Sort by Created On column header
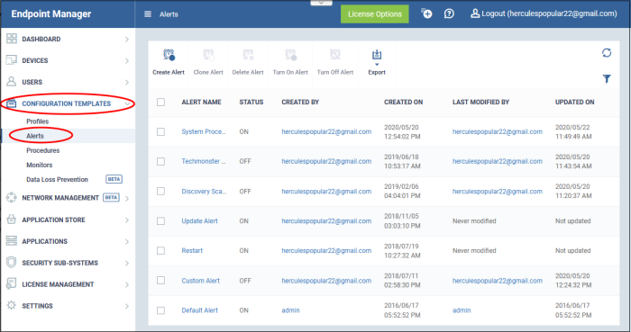This screenshot has height=332, width=631. 403,102
